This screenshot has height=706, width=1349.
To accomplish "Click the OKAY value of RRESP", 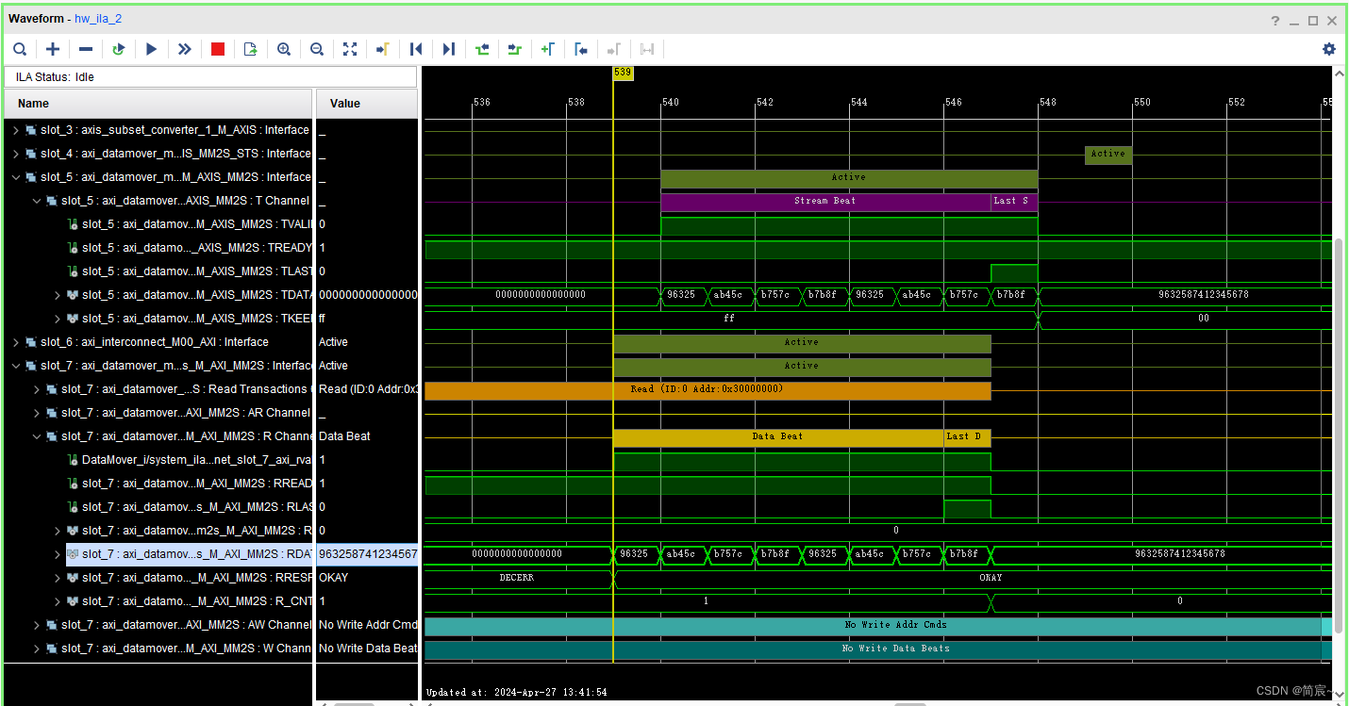I will tap(333, 578).
